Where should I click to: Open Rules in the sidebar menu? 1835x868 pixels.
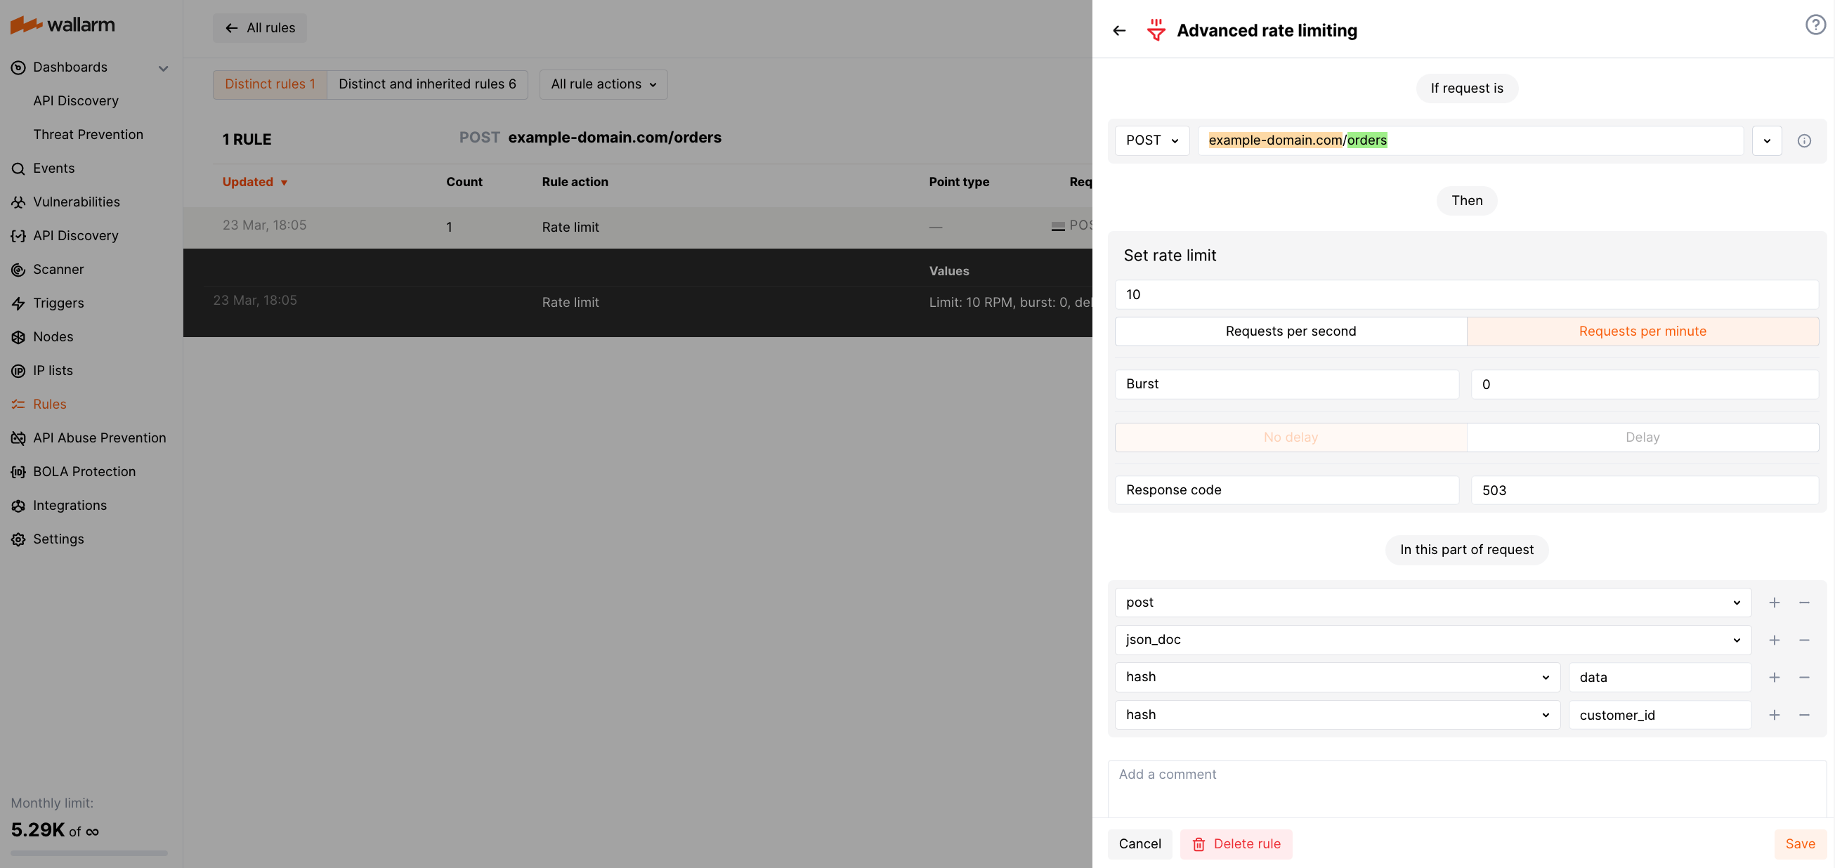pyautogui.click(x=49, y=405)
